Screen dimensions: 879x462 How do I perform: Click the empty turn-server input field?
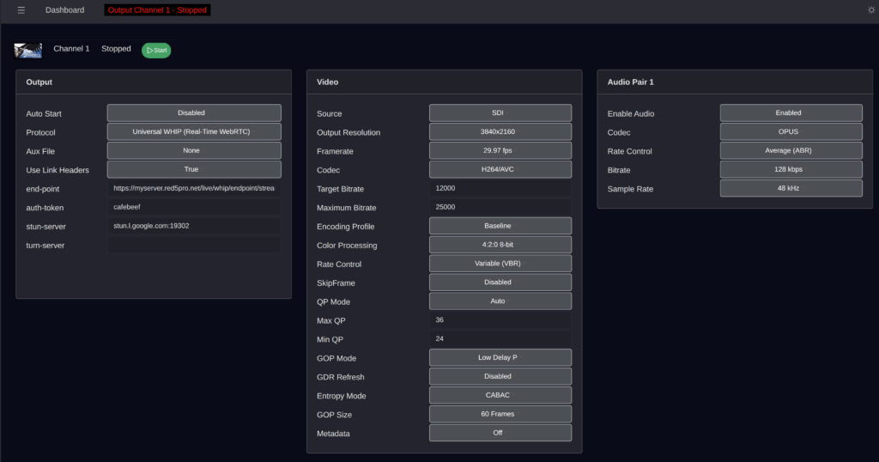(194, 245)
